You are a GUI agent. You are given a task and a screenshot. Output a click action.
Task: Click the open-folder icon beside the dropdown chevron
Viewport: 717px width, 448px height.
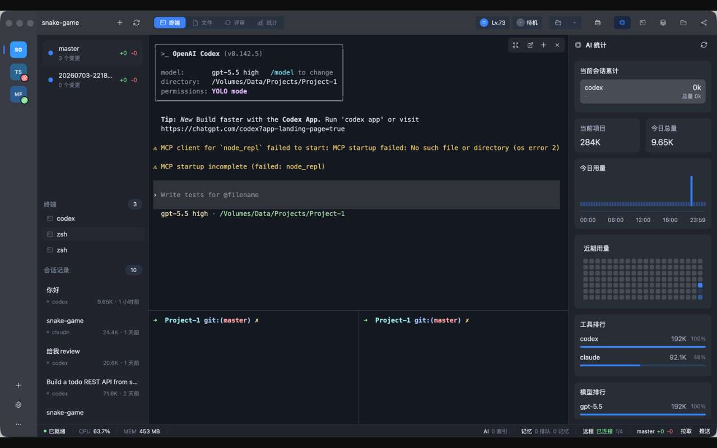pos(558,23)
